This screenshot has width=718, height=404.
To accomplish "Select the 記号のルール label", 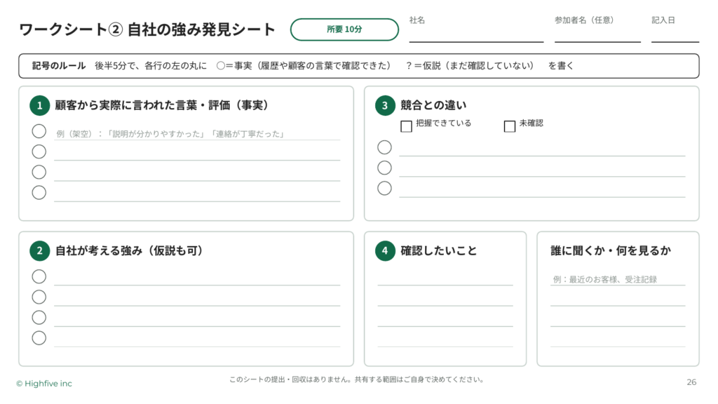I will tap(59, 65).
